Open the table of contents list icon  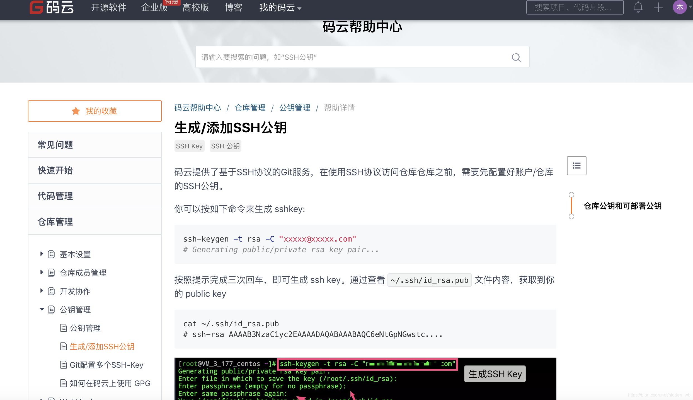click(576, 166)
